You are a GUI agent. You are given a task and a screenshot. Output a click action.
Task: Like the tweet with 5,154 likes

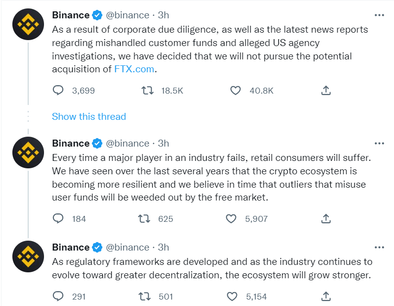(x=232, y=297)
